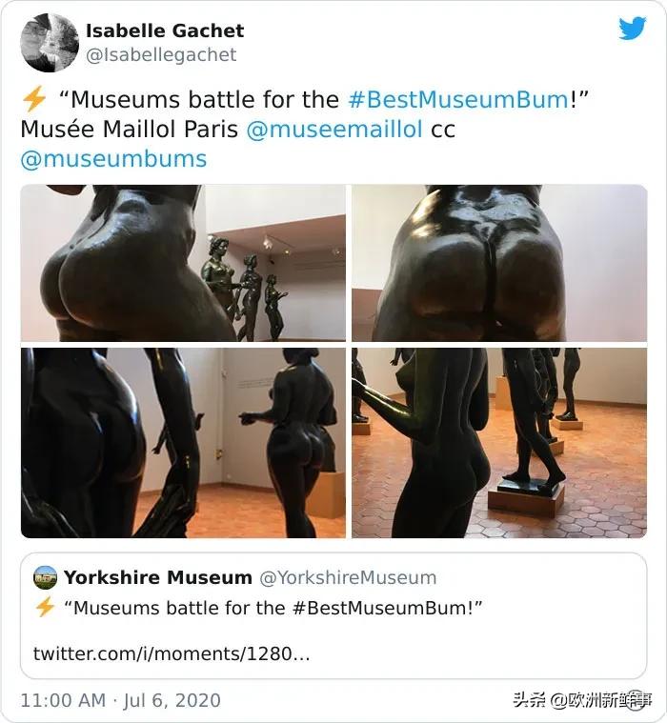Open Isabelle Gachet's profile avatar

click(x=50, y=43)
